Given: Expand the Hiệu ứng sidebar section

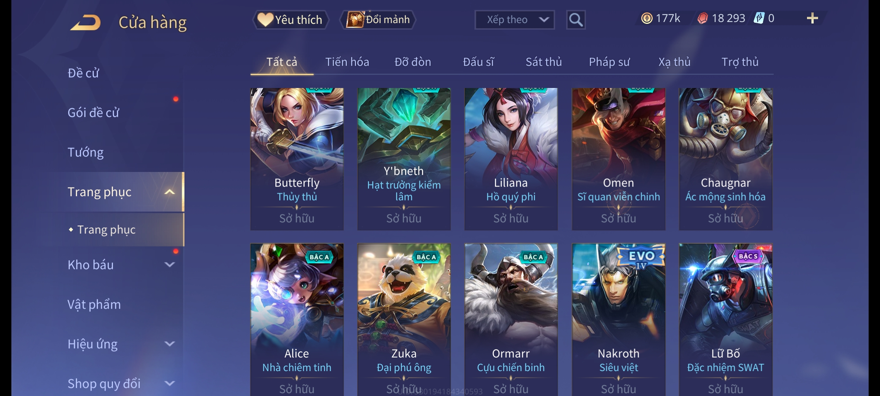Looking at the screenshot, I should tap(170, 344).
